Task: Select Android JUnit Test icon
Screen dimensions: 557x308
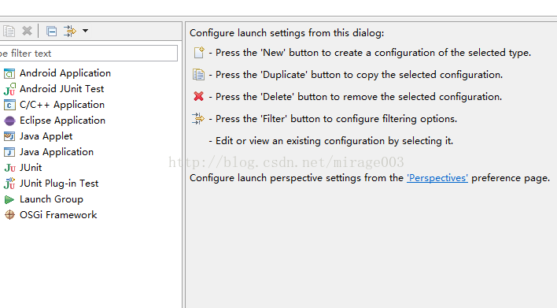Action: [9, 89]
